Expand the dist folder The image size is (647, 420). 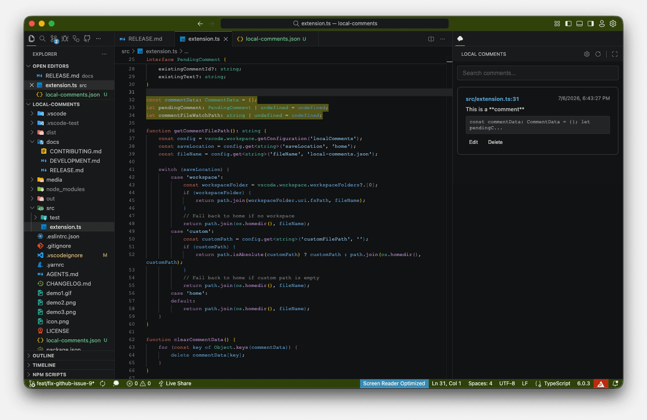tap(70, 133)
